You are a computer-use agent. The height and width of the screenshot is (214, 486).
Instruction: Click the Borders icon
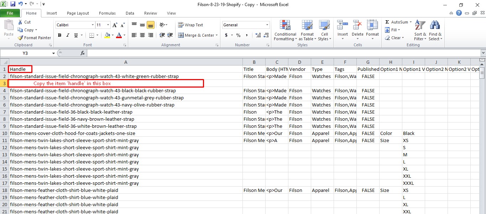[x=92, y=35]
